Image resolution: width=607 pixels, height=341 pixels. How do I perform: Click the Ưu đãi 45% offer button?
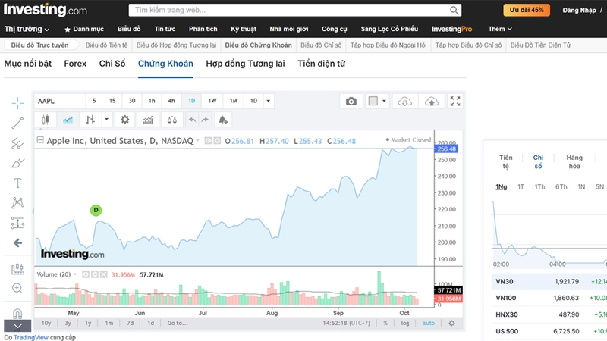tap(527, 10)
